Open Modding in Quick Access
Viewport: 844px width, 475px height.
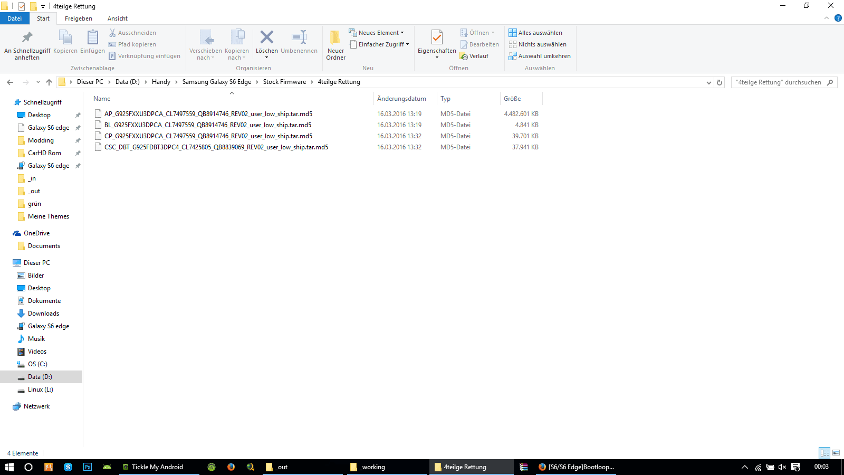[x=41, y=140]
